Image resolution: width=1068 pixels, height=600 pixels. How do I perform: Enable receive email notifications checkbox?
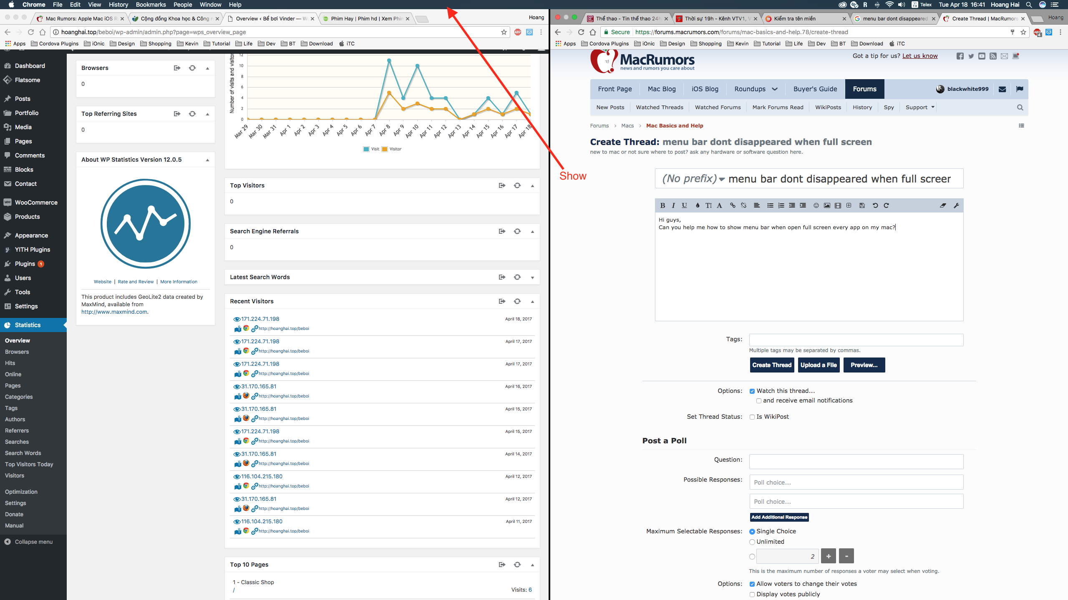tap(759, 401)
